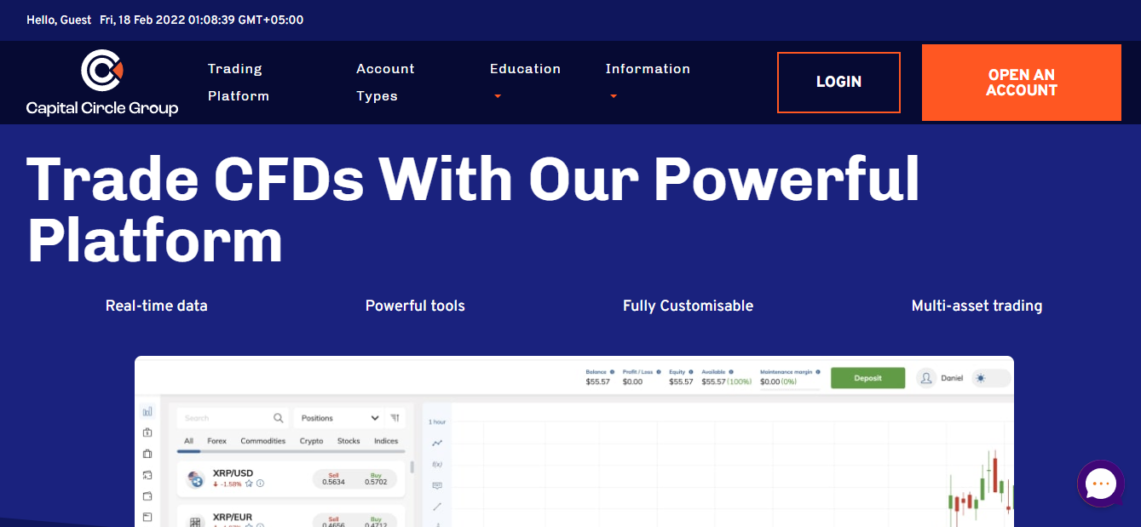Click the XRP/EUR pair name
The width and height of the screenshot is (1141, 527).
tap(233, 517)
